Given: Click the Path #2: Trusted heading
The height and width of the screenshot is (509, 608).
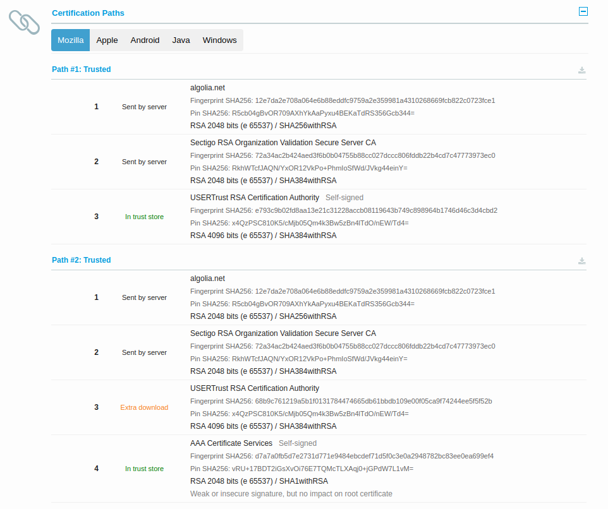Looking at the screenshot, I should coord(82,260).
